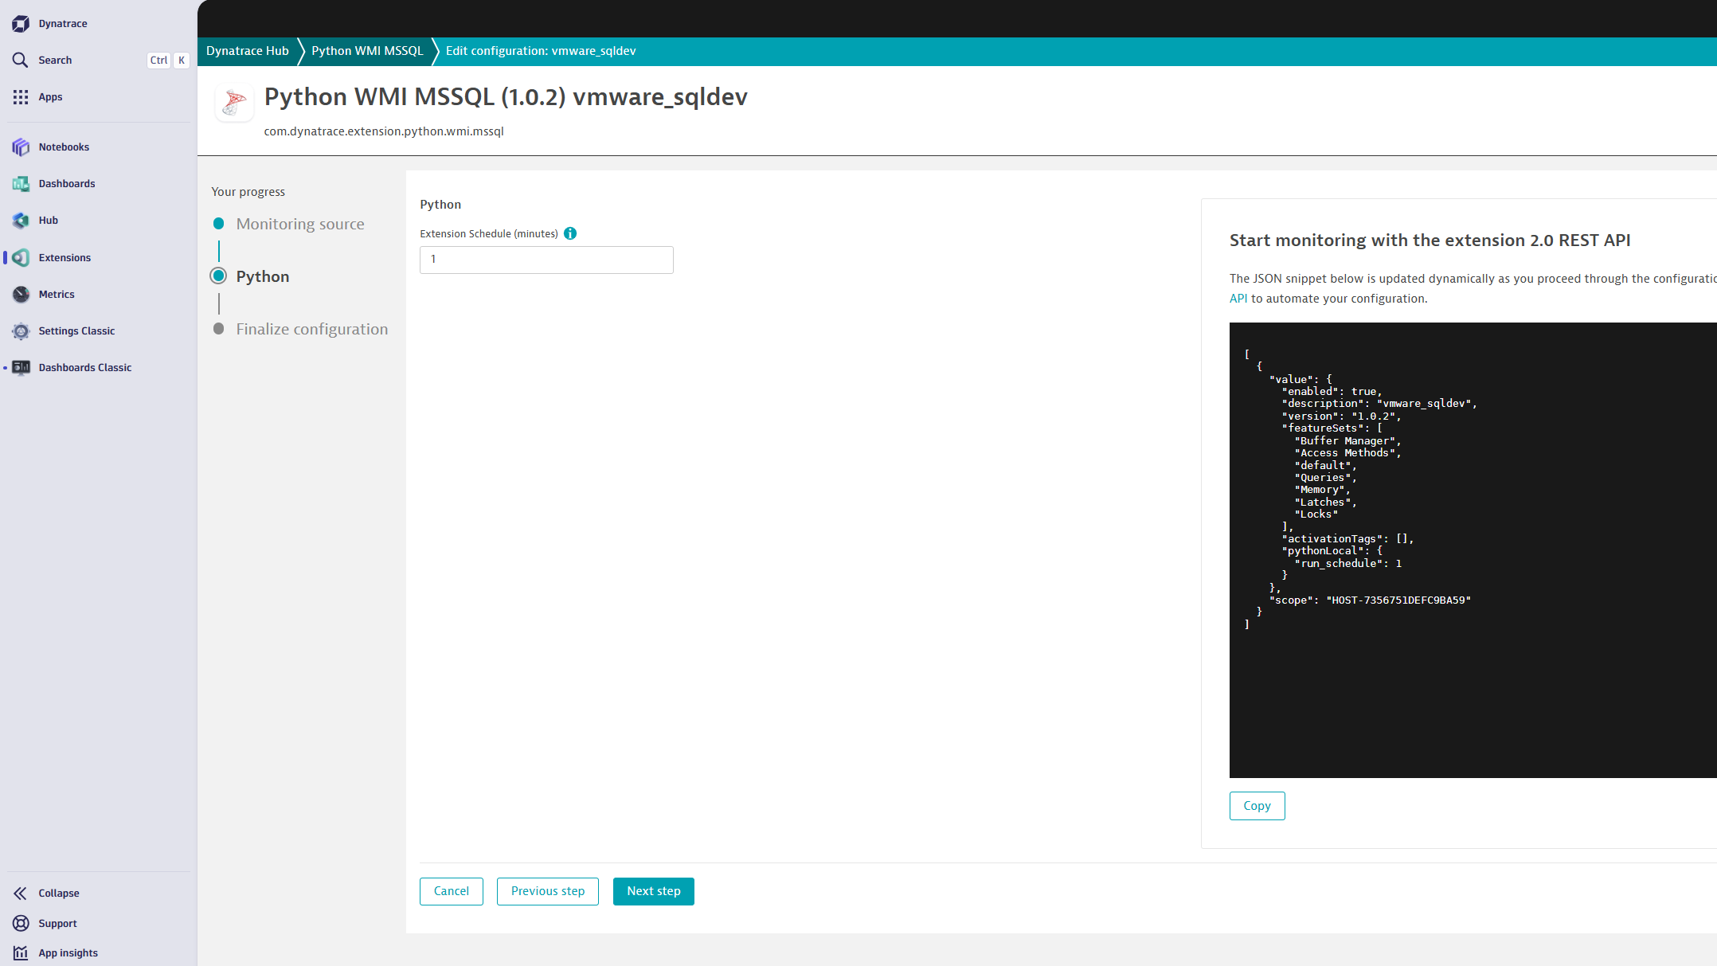Open Dashboards icon in sidebar

[21, 184]
